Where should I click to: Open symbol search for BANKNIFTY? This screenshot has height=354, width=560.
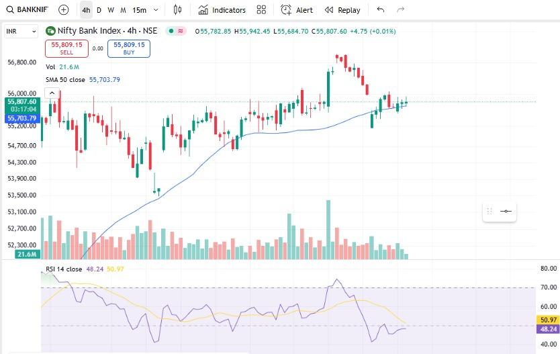click(28, 9)
